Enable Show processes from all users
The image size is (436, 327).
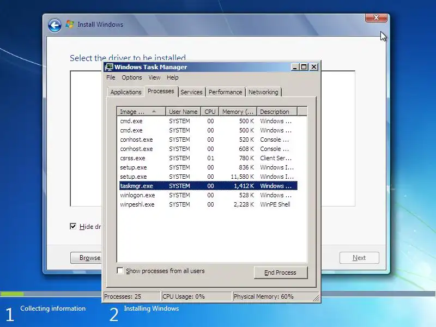[x=120, y=270]
